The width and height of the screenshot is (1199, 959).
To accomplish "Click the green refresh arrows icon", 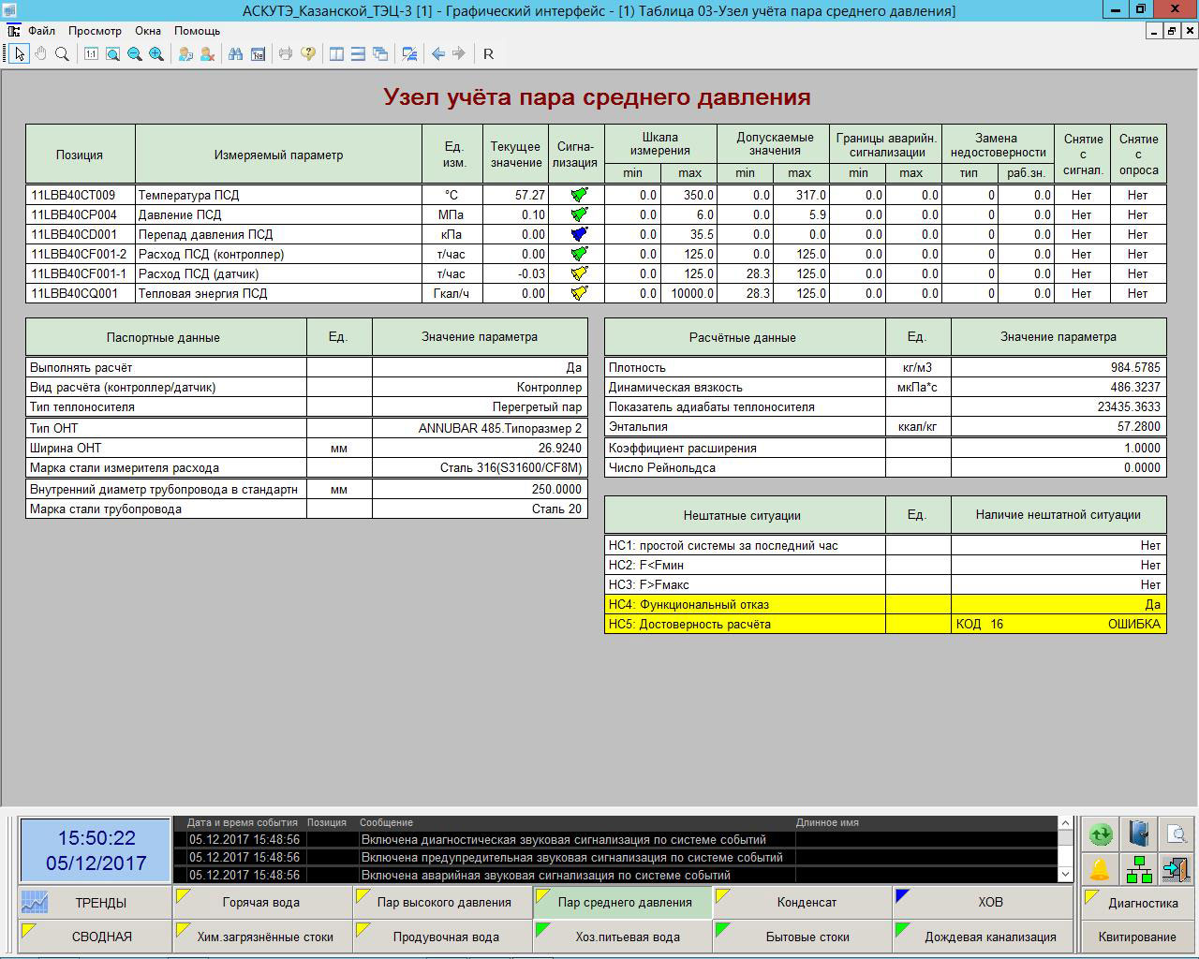I will coord(1101,834).
